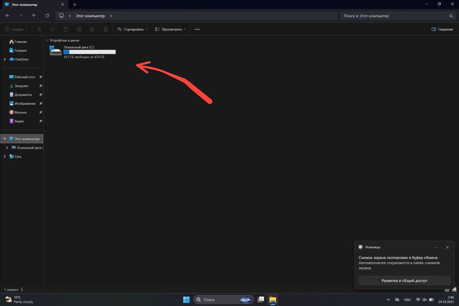
Task: Open the clock and date panel
Action: (446, 300)
